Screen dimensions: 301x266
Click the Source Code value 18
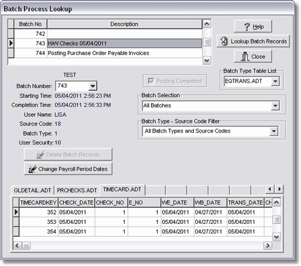point(58,124)
